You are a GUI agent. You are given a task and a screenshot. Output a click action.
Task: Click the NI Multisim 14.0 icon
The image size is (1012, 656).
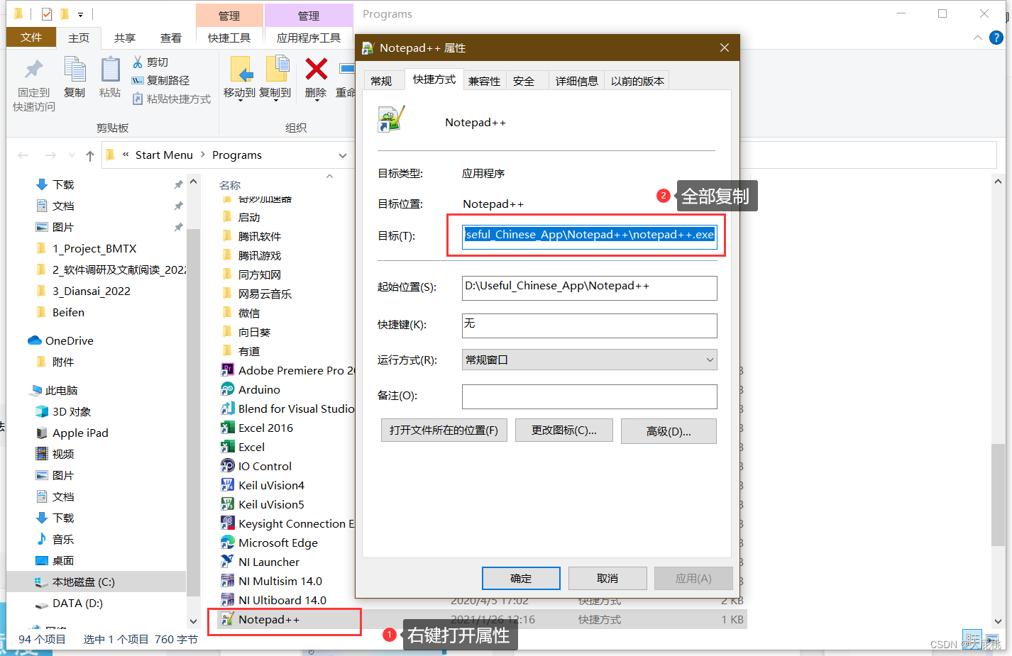coord(227,581)
